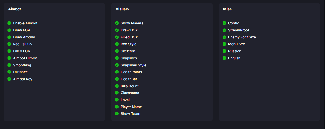The width and height of the screenshot is (325, 129).
Task: Click the check icon next to Aimbot Key
Action: coord(9,79)
